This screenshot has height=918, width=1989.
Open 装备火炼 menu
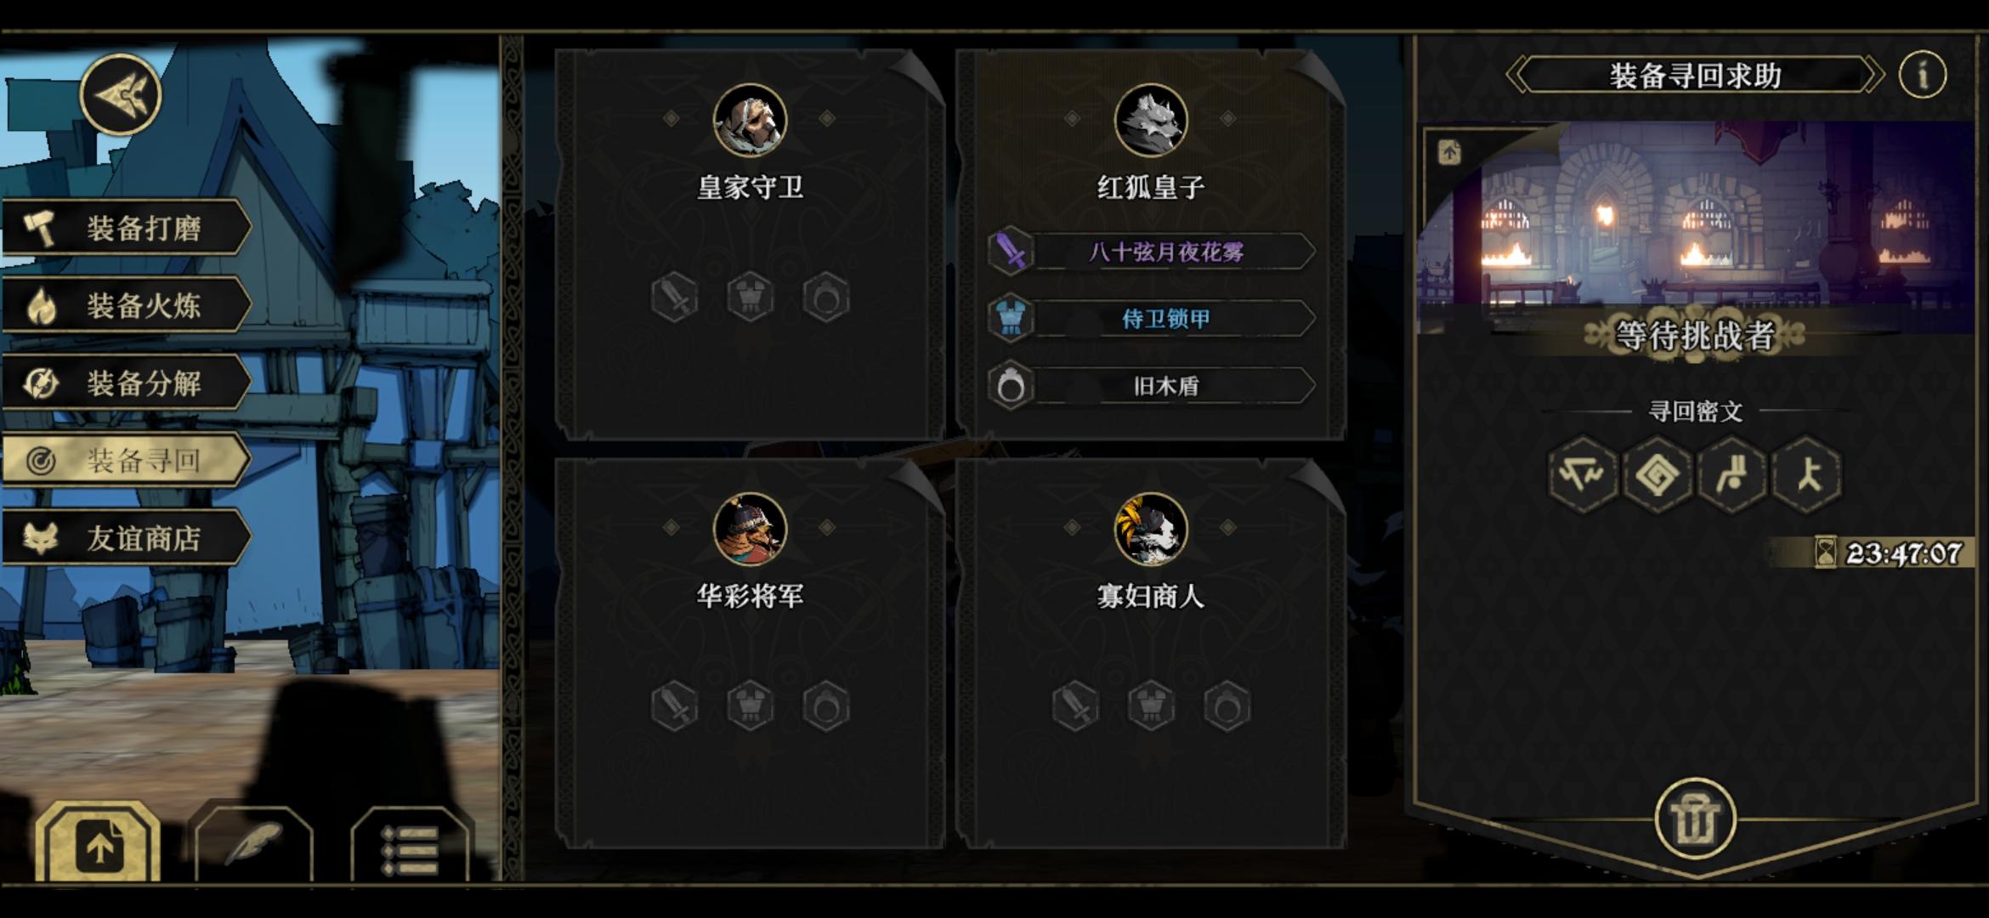click(127, 305)
